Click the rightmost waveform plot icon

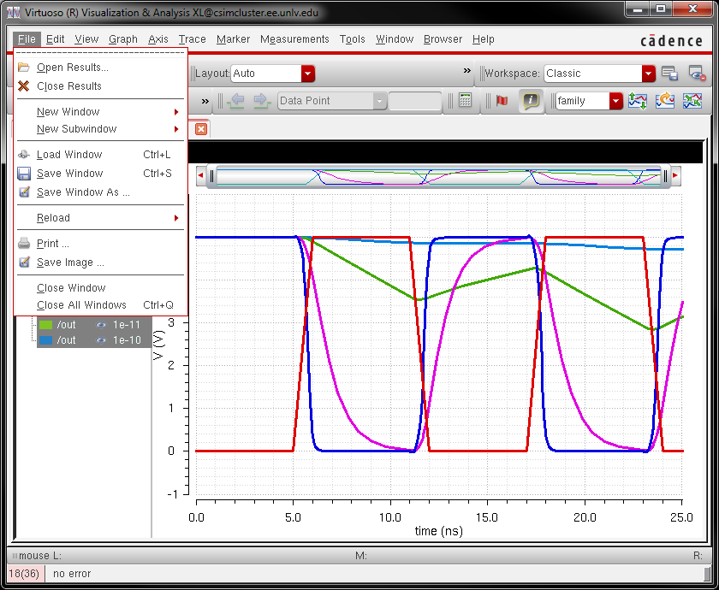tap(692, 101)
